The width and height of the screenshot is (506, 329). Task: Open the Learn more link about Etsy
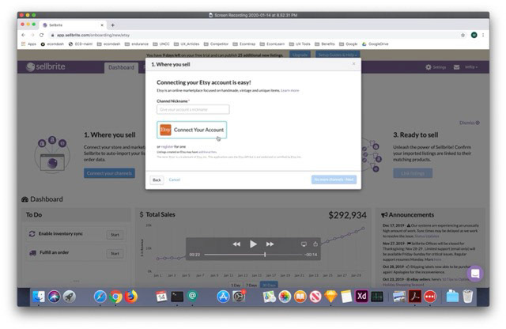pyautogui.click(x=290, y=91)
